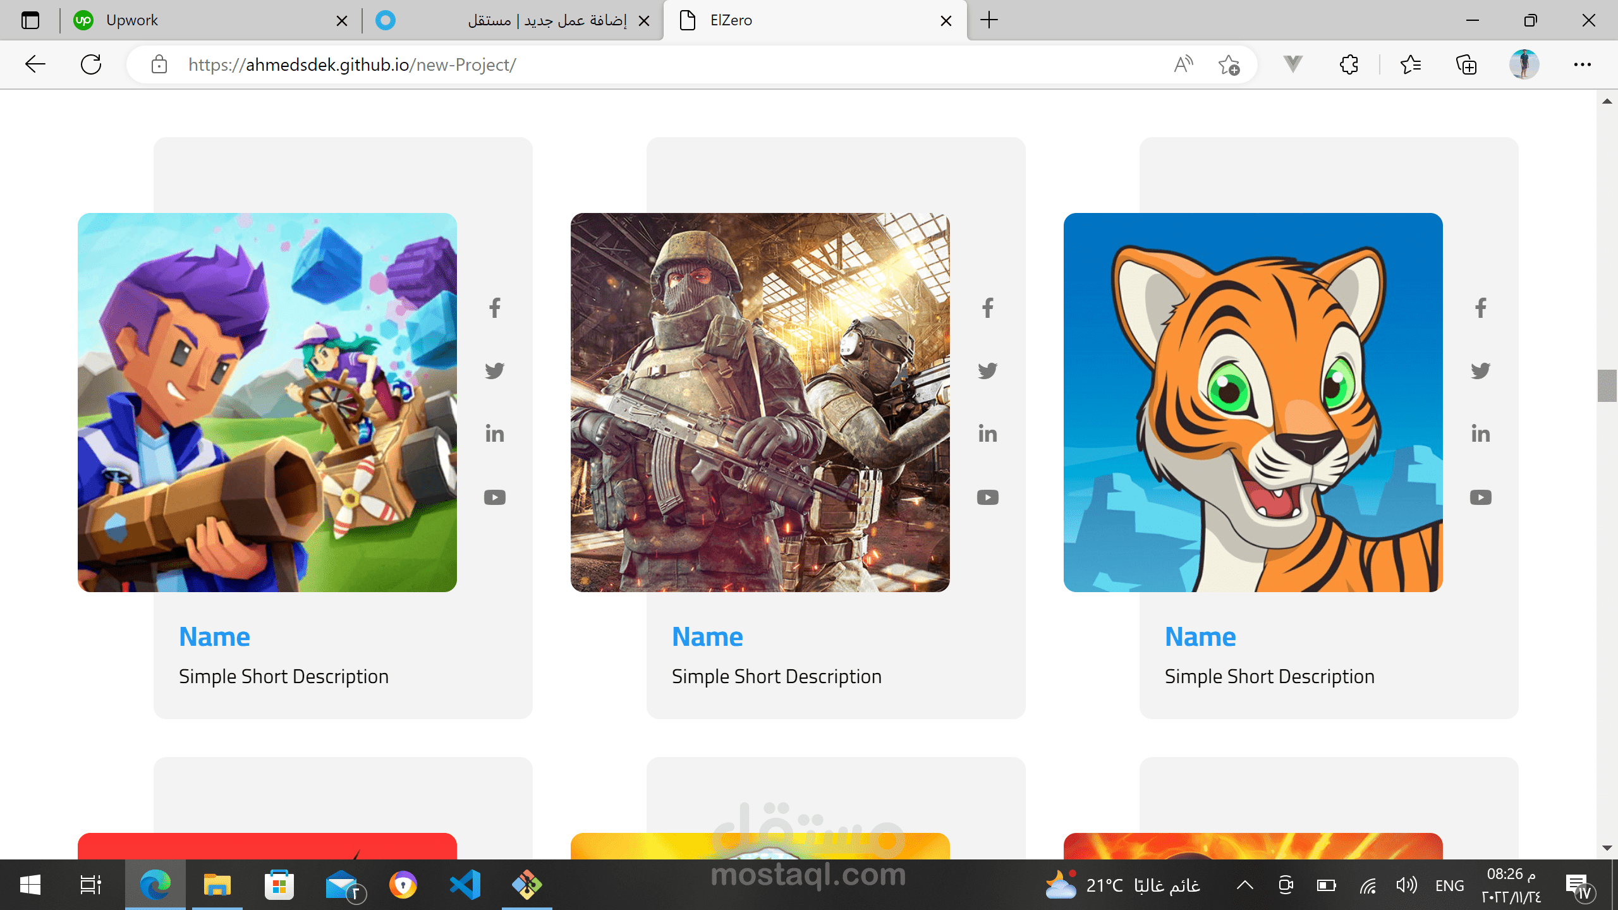Click the vertical scrollbar thumb
The width and height of the screenshot is (1618, 910).
pos(1606,385)
